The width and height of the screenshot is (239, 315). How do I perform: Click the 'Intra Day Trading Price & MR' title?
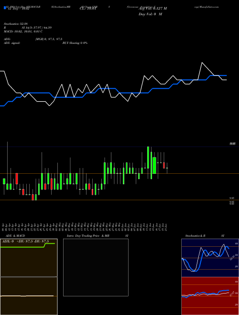coord(88,236)
